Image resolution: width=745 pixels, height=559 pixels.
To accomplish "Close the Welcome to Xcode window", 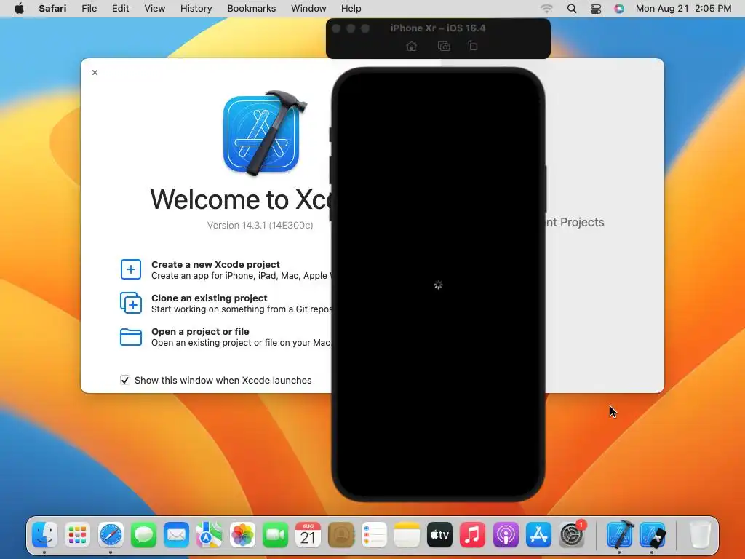I will coord(95,72).
